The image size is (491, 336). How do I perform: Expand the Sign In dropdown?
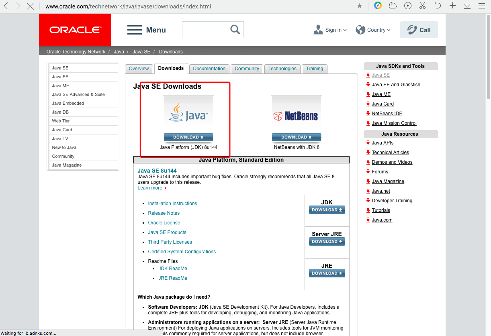point(330,30)
